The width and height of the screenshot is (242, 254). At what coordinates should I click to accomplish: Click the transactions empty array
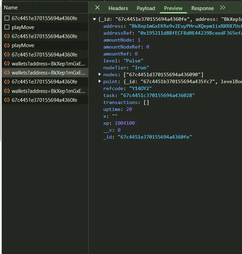coord(146,102)
